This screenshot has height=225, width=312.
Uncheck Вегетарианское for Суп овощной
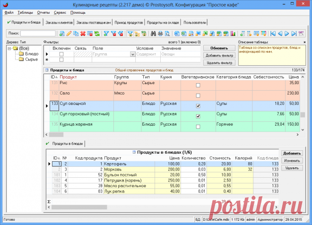click(198, 106)
